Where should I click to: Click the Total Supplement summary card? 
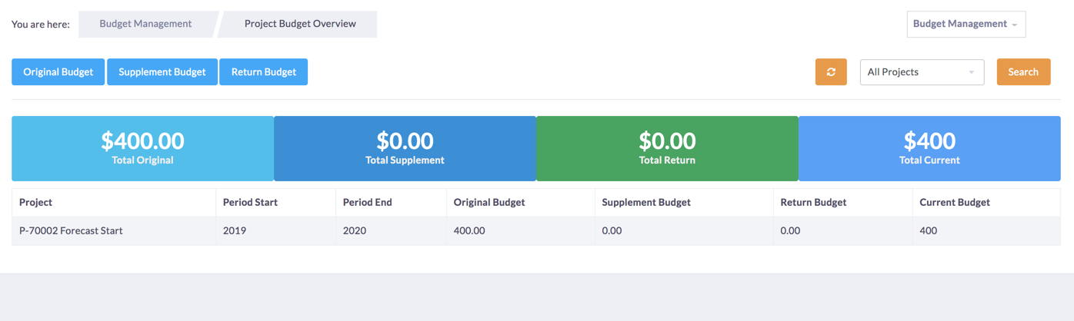tap(405, 148)
